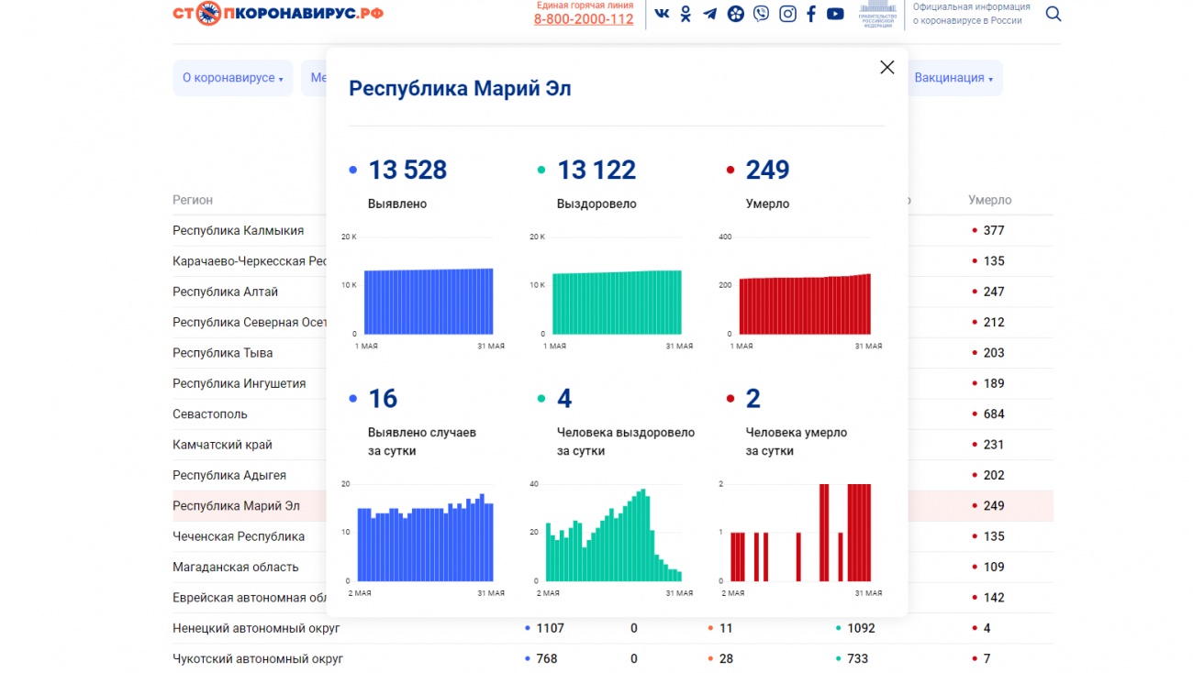Viewport: 1193px width, 673px height.
Task: Visit the Instagram profile icon
Action: (x=787, y=14)
